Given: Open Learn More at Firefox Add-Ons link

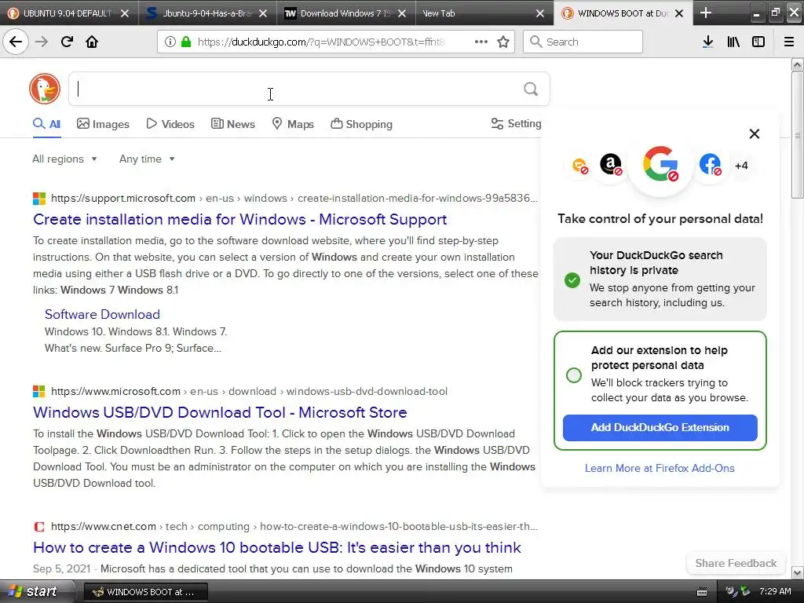Looking at the screenshot, I should point(660,468).
